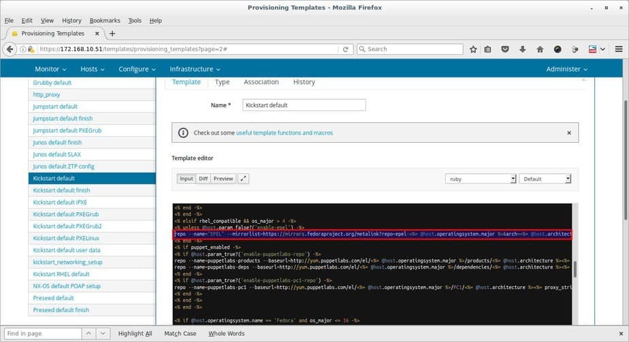Screen dimensions: 629x342
Task: Switch editor to Preview mode
Action: [x=223, y=179]
